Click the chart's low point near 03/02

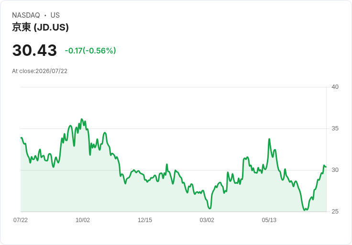tap(209, 208)
